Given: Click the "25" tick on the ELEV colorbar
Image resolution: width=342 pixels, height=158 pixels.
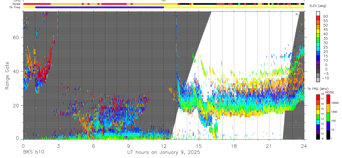Looking at the screenshot, I should pyautogui.click(x=325, y=47).
